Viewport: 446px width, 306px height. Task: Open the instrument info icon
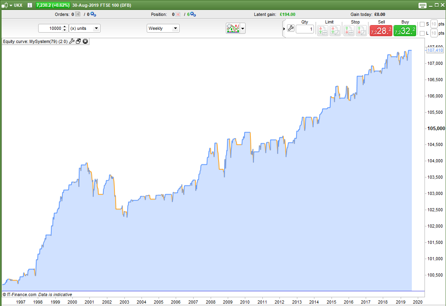click(x=29, y=5)
